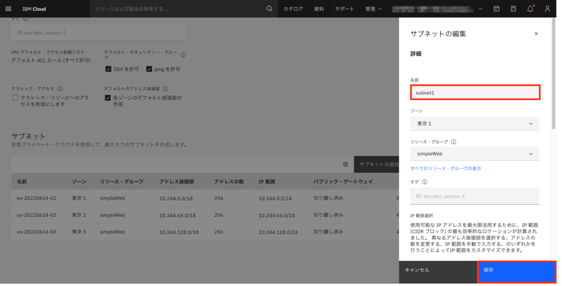Click the 保存 button

point(516,272)
